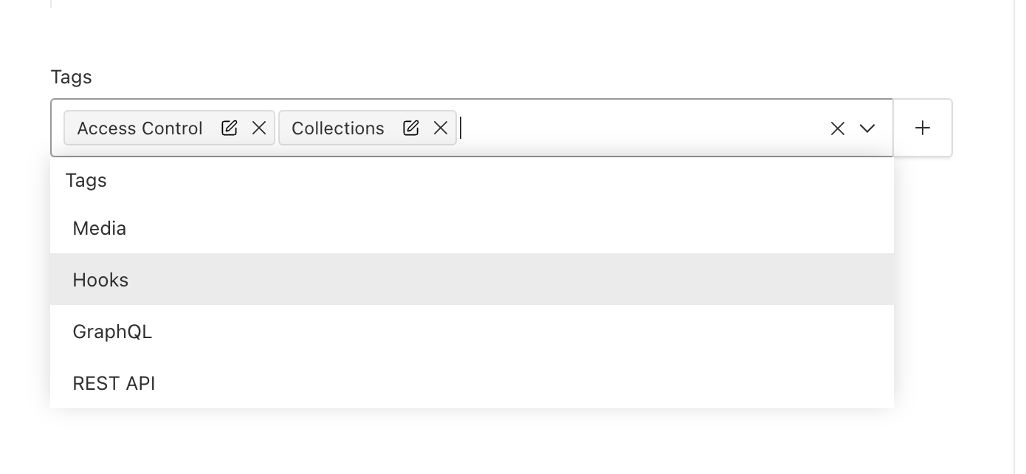The height and width of the screenshot is (474, 1026).
Task: Collapse the tags dropdown chevron
Action: [867, 128]
